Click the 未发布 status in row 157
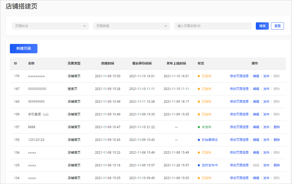This screenshot has height=184, width=292. (x=207, y=127)
